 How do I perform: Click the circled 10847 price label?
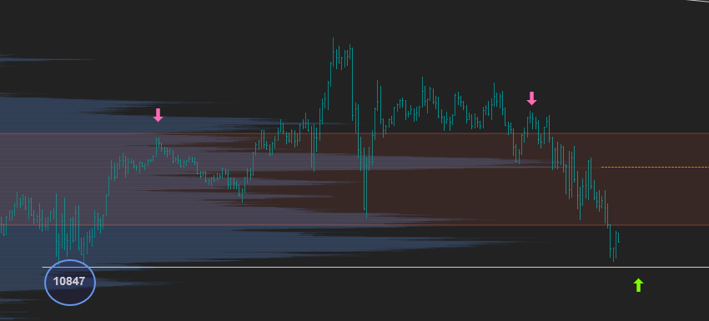tap(69, 282)
